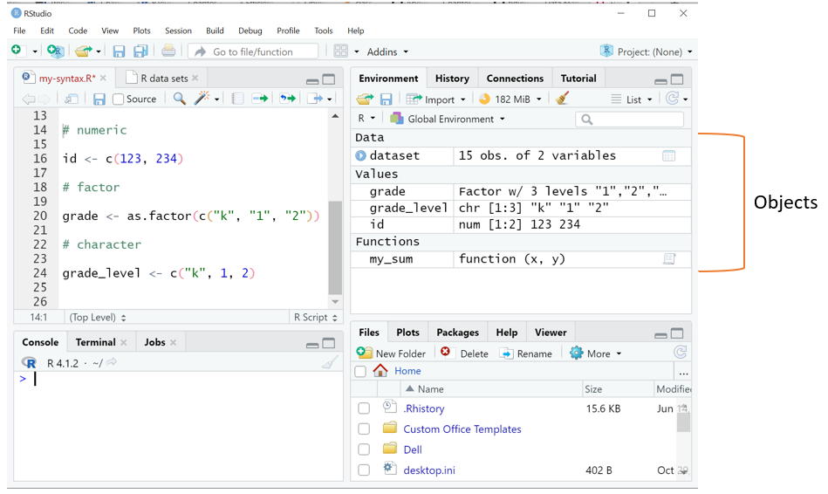Click the clear console broom icon
The image size is (828, 494).
[x=329, y=363]
